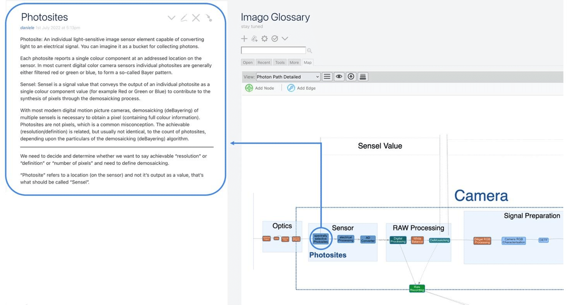
Task: Click the tag-with-plus icon beside the gear
Action: point(254,38)
